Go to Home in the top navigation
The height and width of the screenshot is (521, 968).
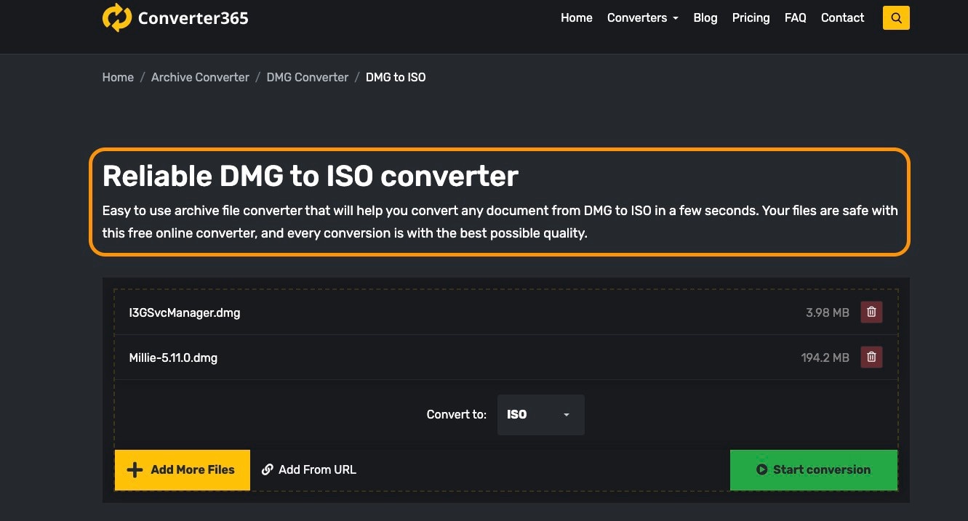(x=577, y=17)
